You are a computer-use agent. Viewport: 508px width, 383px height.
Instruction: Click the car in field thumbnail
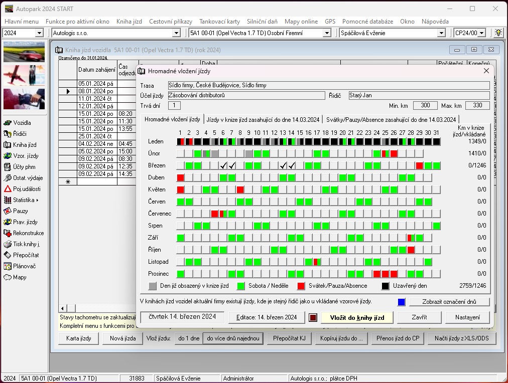coord(24,52)
